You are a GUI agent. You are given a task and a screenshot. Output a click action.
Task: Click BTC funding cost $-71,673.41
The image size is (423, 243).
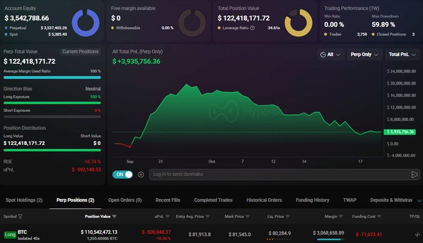(368, 235)
